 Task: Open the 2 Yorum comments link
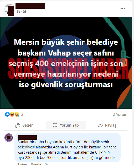coord(120,114)
